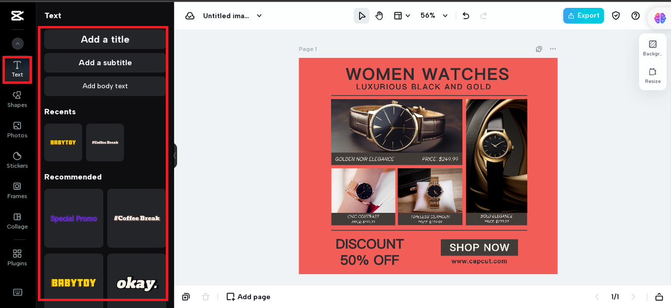Pick the recent #CoffeeBreak text style

tap(105, 142)
